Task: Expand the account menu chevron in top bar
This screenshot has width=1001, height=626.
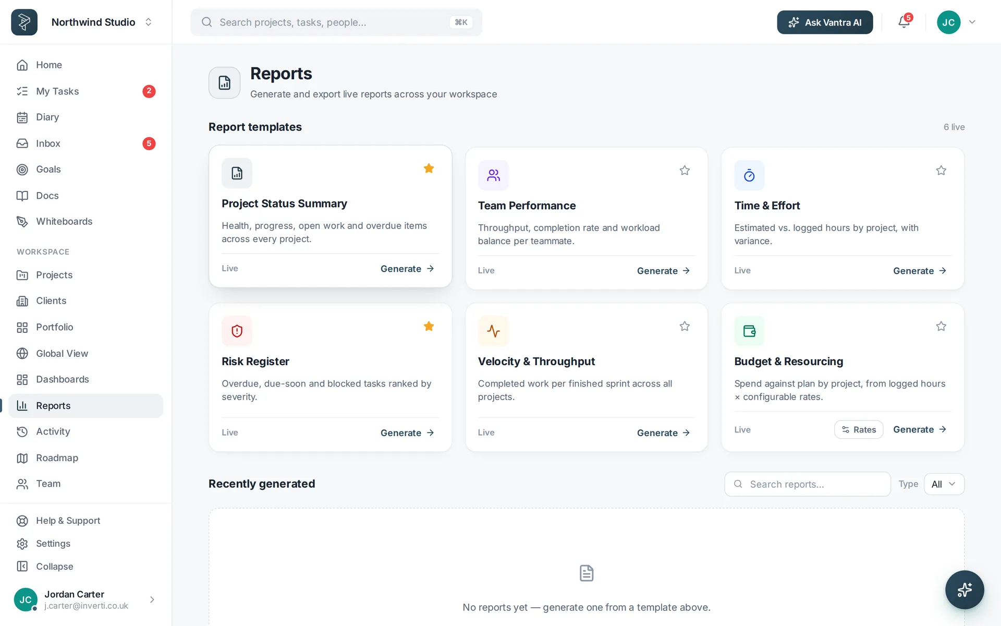Action: 972,22
